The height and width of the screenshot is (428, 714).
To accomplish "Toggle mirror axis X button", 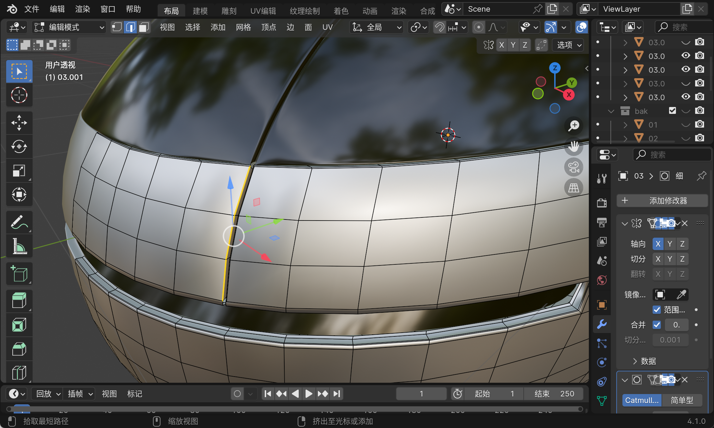I will [658, 244].
